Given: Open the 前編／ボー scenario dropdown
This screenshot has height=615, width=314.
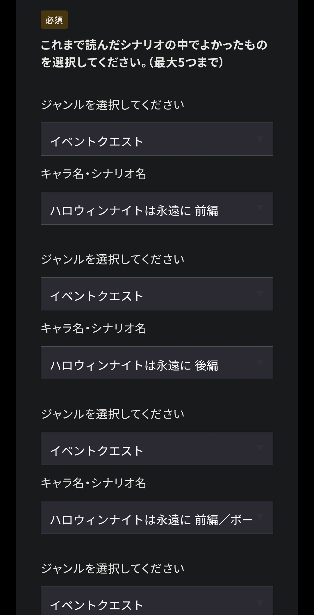Looking at the screenshot, I should 157,518.
